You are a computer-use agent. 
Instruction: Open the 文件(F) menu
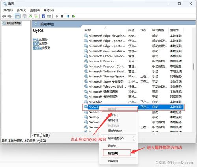tap(8, 10)
